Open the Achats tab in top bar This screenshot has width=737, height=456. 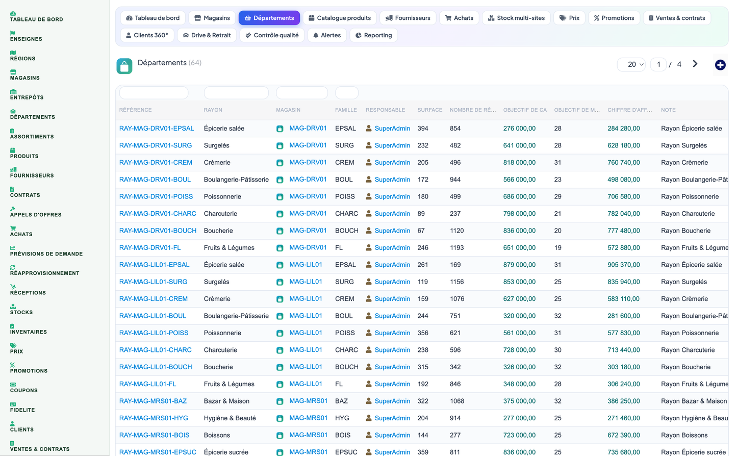point(459,18)
